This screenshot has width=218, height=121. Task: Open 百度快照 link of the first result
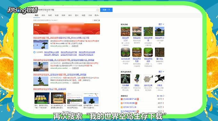click(75, 46)
